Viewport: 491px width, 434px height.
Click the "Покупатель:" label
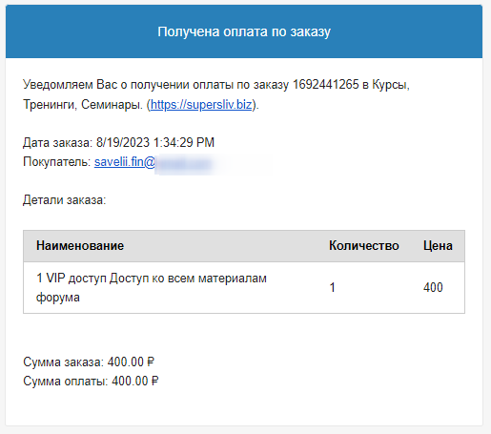(x=57, y=162)
